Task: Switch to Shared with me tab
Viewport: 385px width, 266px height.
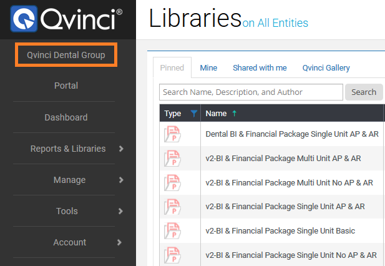Action: coord(260,67)
